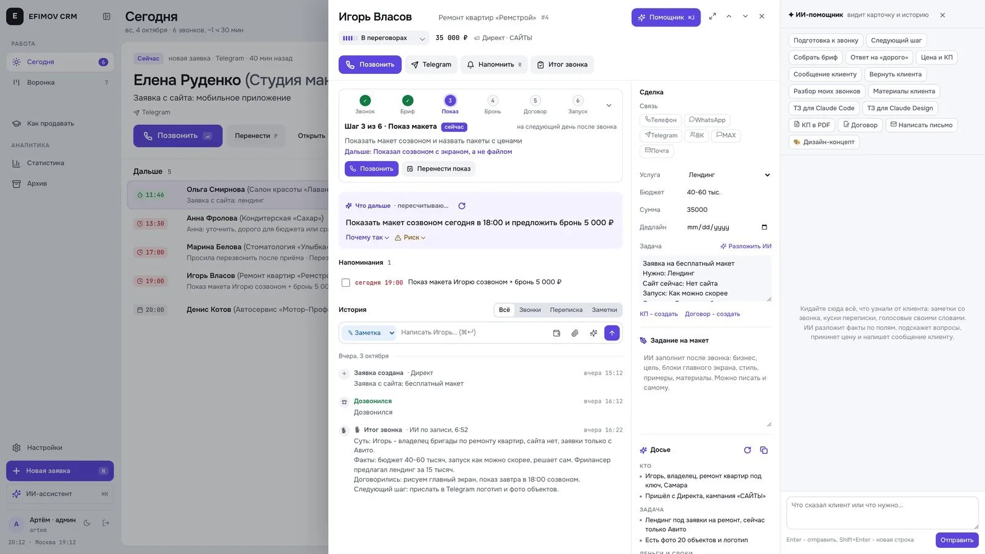Toggle the Почта contact channel chip
Screen dimensions: 985x554
(657, 151)
